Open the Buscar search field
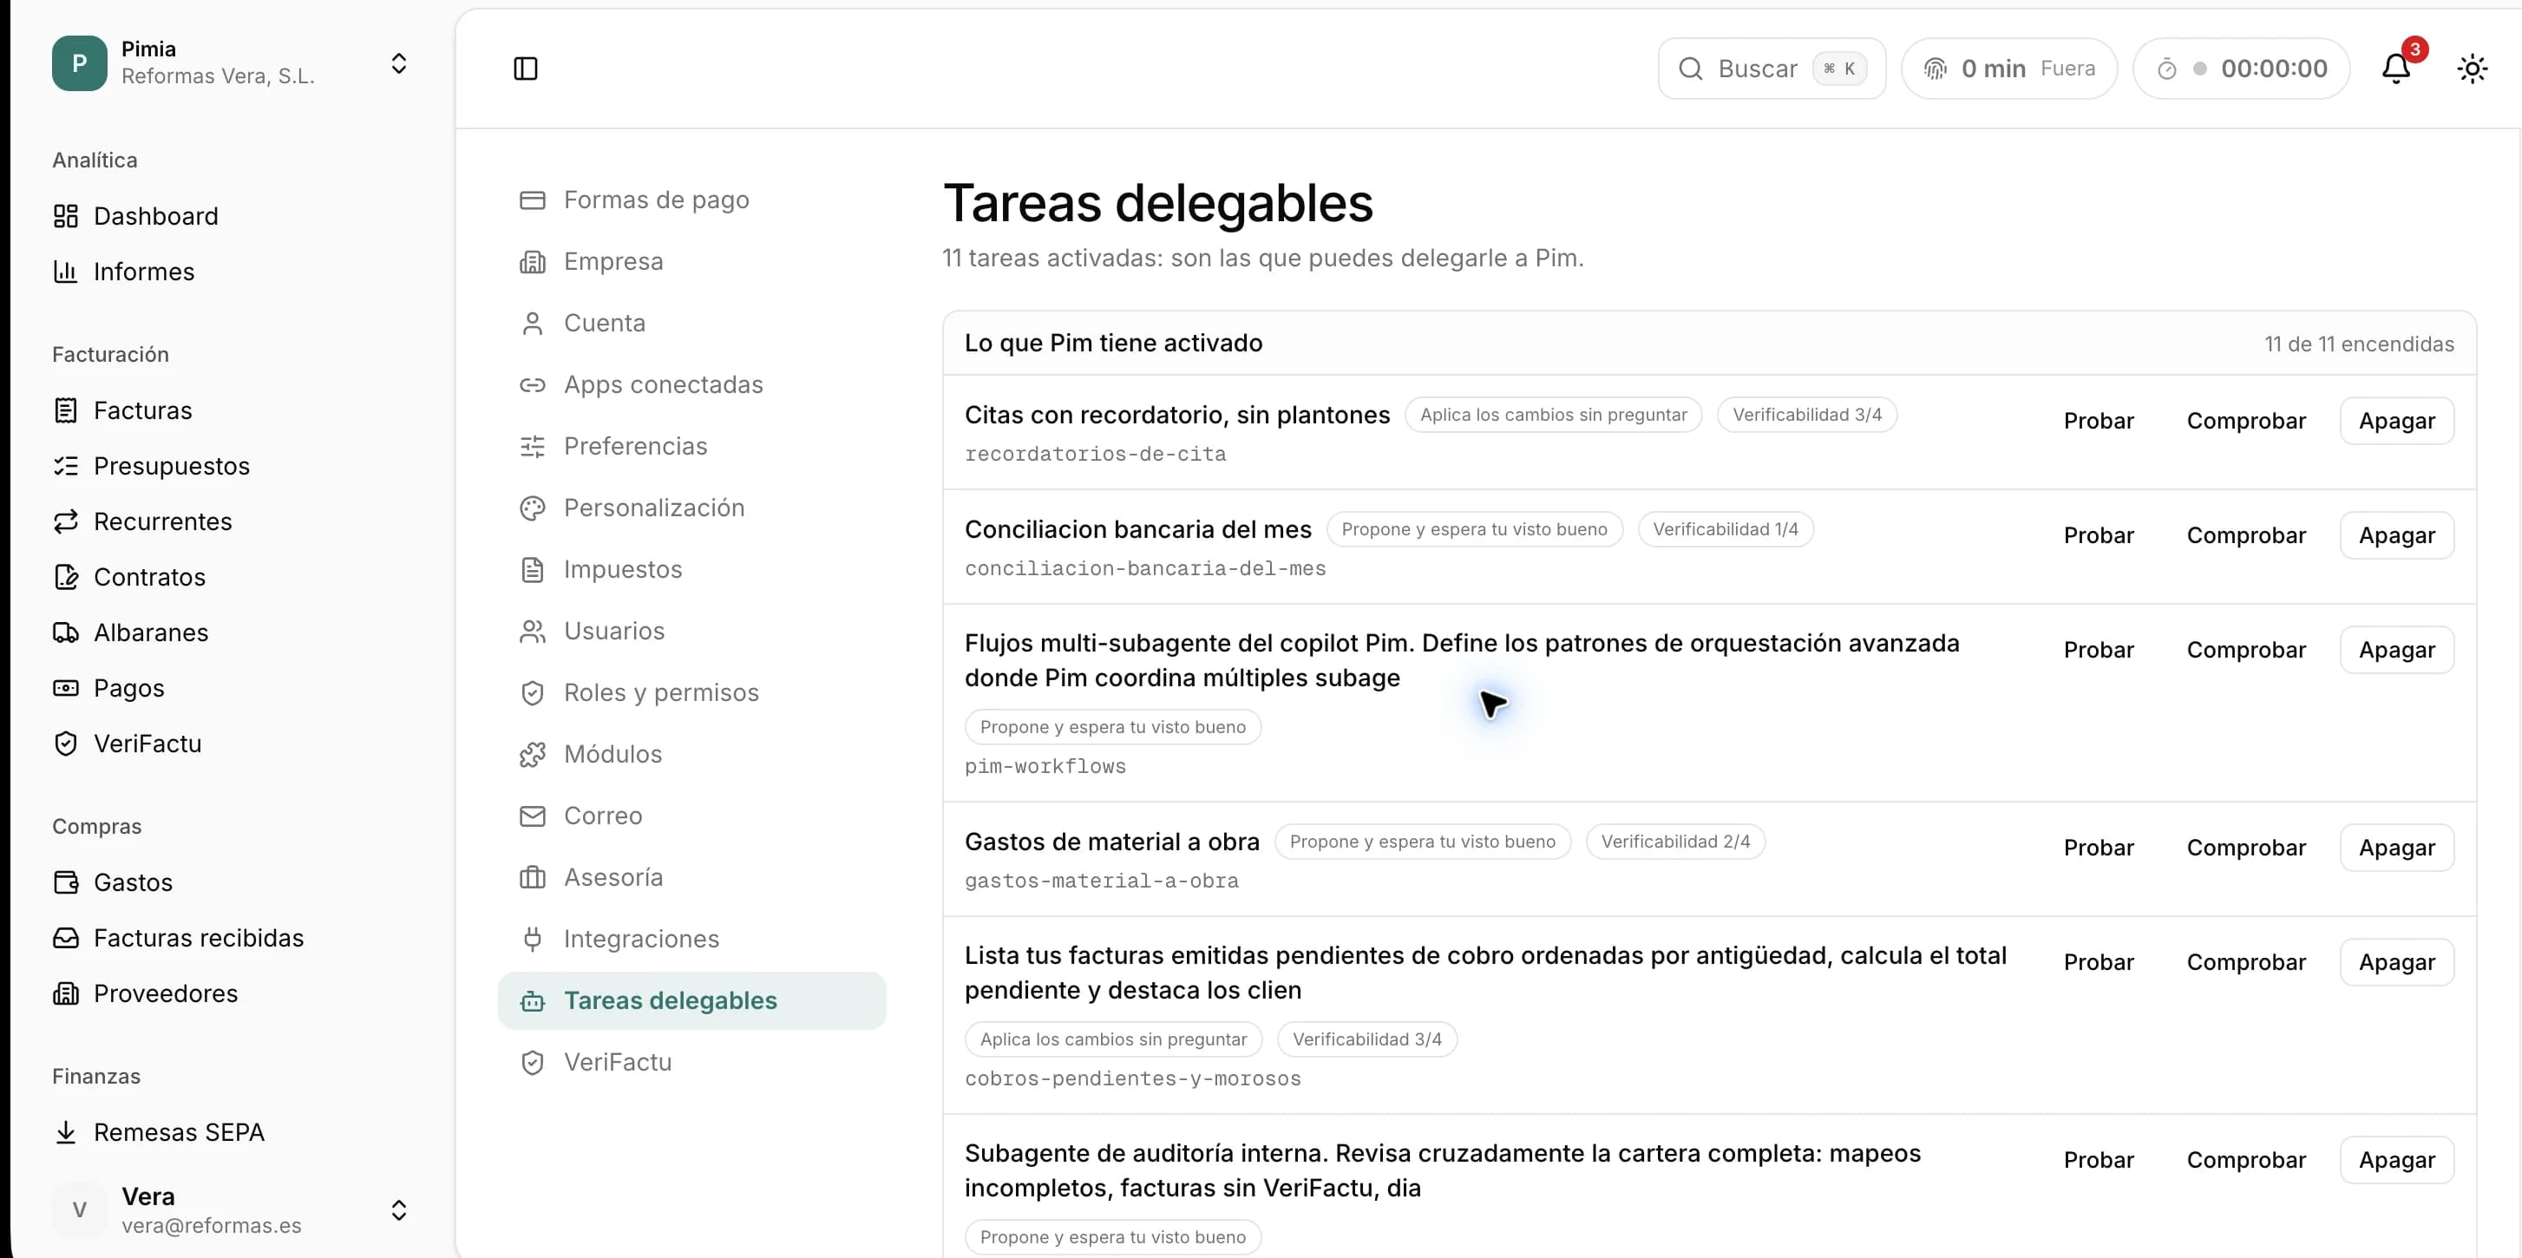Image resolution: width=2522 pixels, height=1258 pixels. (x=1771, y=69)
